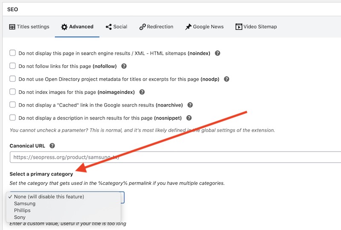
Task: Click the SEO panel heading
Action: (13, 9)
